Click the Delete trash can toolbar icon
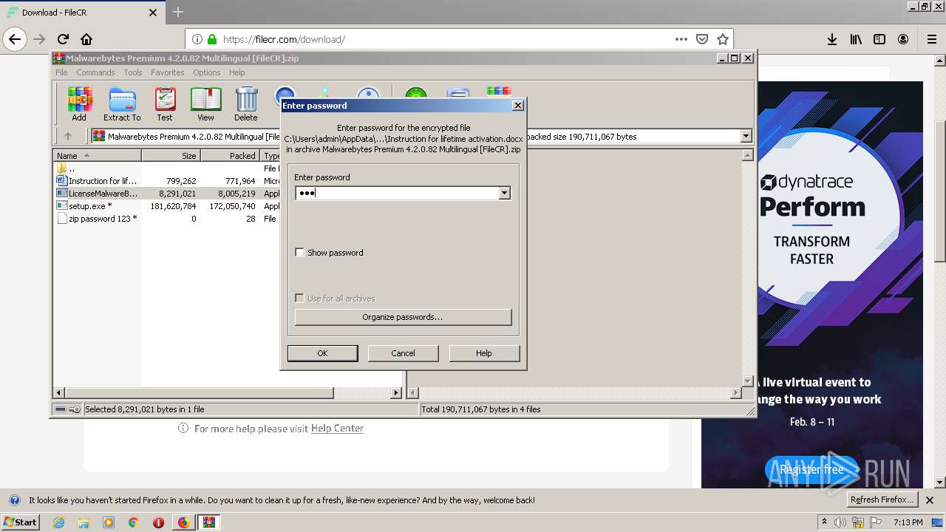Image resolution: width=946 pixels, height=532 pixels. coord(246,103)
